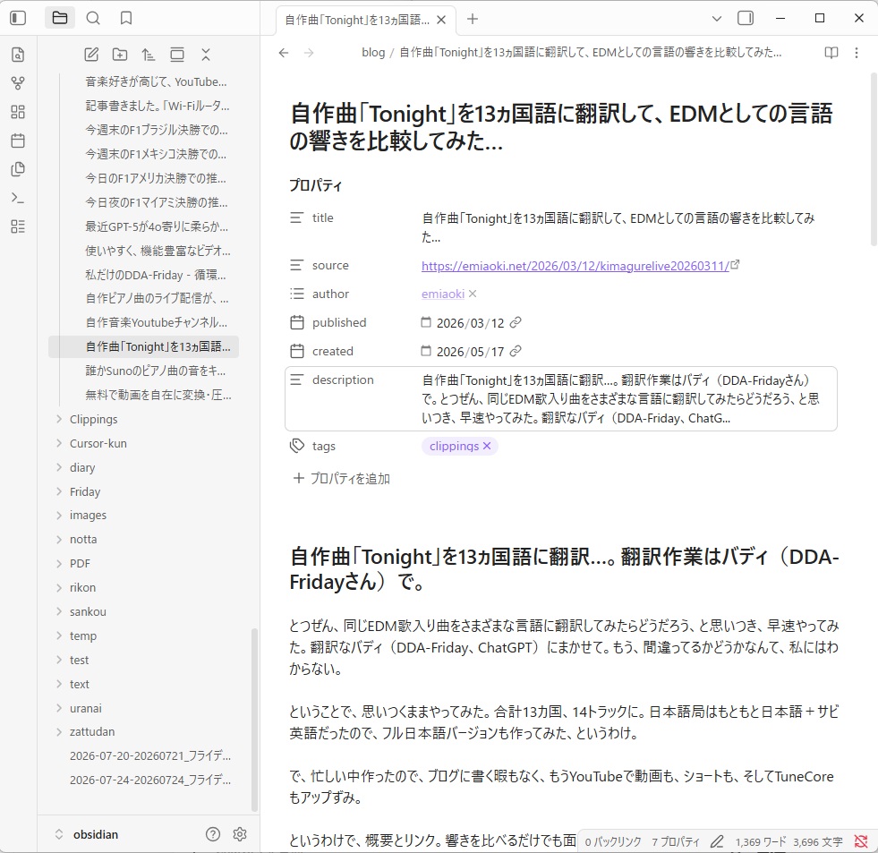Open date picker for published 2026/03/12

426,322
